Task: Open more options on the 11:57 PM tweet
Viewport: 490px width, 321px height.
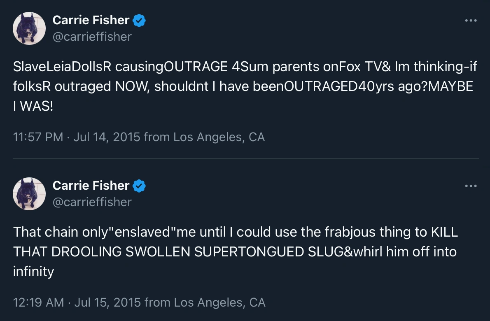Action: [471, 21]
